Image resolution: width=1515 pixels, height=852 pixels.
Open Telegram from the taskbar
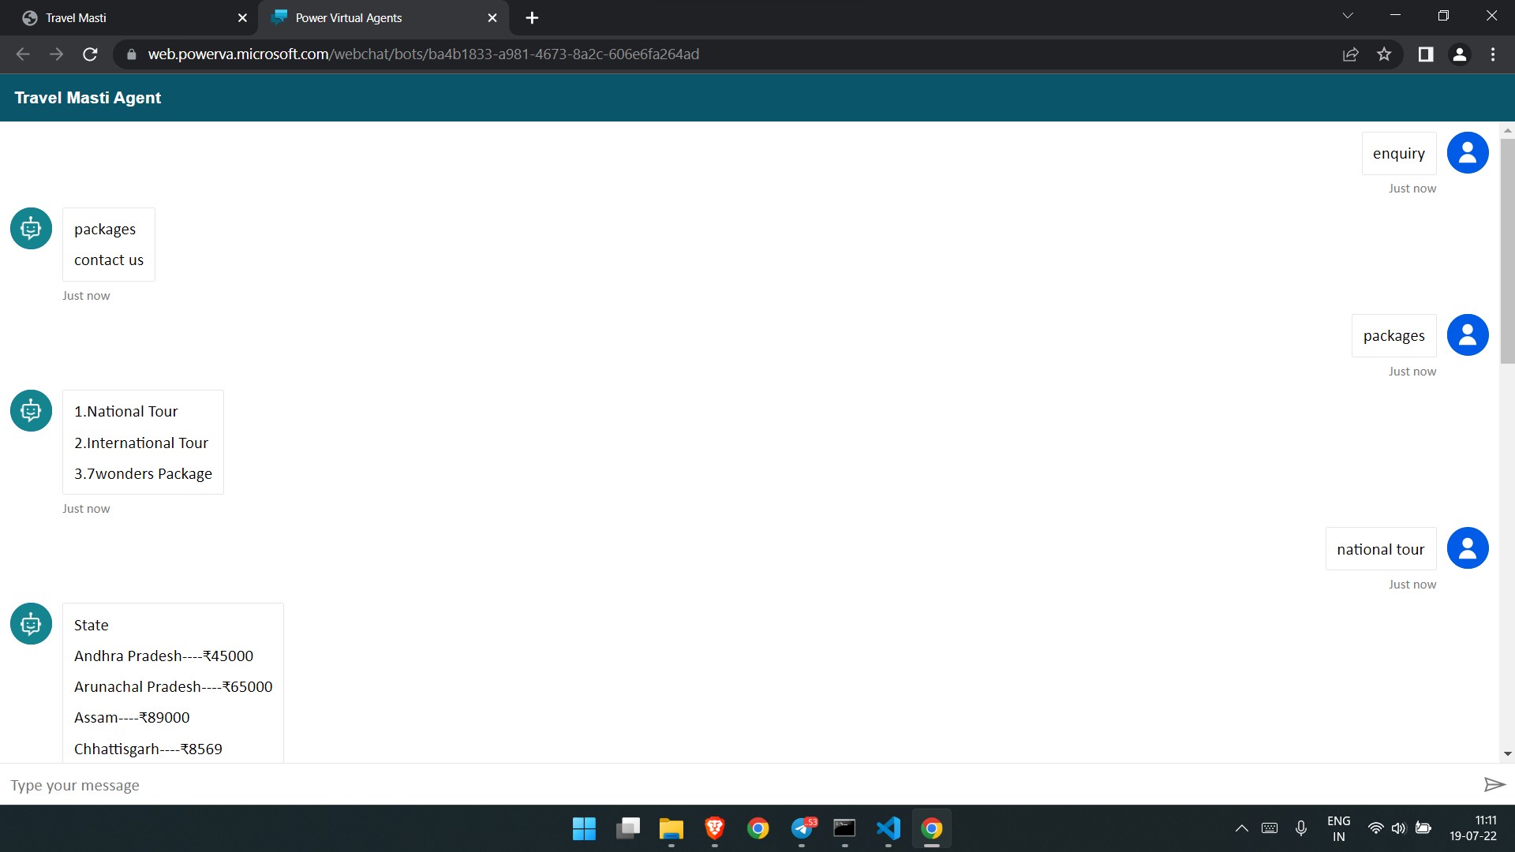coord(802,828)
